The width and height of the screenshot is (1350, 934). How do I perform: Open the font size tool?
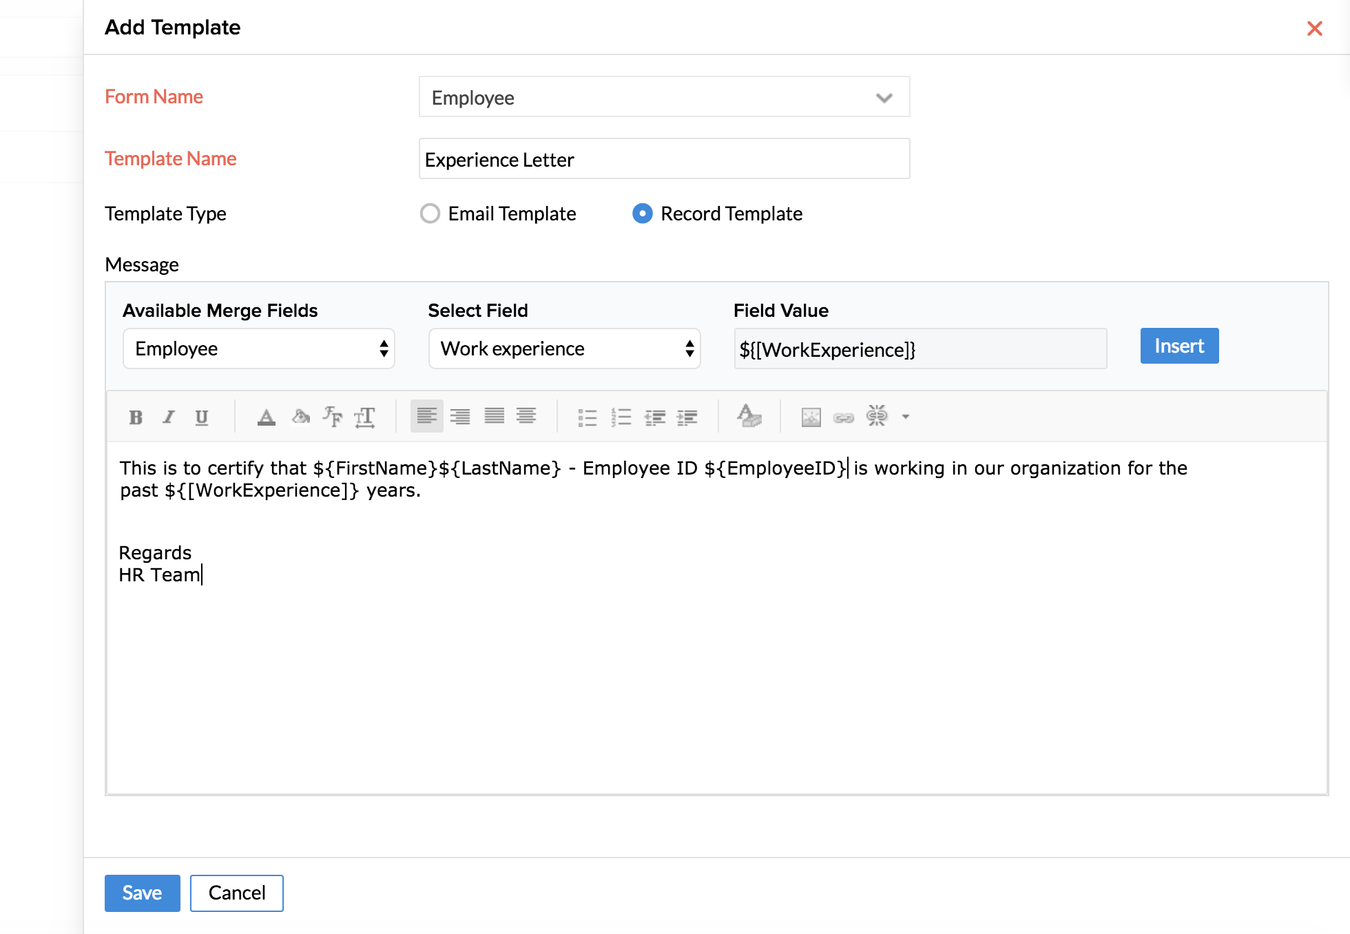[x=364, y=417]
